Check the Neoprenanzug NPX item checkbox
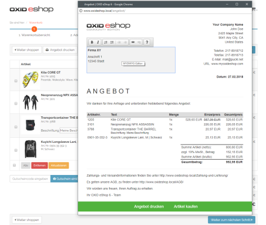Image resolution: width=266 pixels, height=225 pixels. [16, 103]
